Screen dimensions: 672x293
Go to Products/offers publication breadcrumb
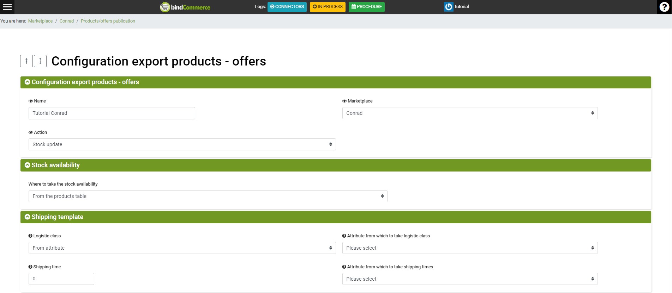click(108, 21)
